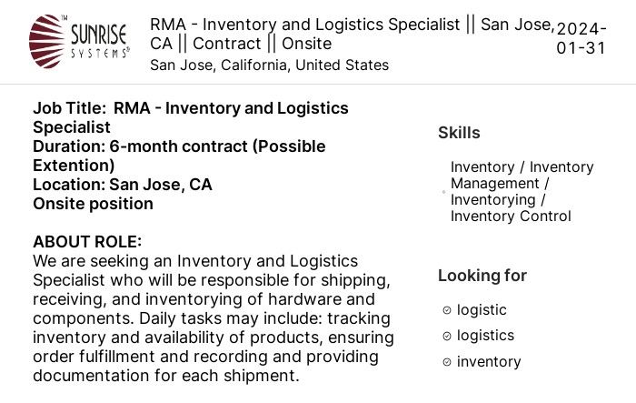Click the check icon beside logistics

[447, 337]
